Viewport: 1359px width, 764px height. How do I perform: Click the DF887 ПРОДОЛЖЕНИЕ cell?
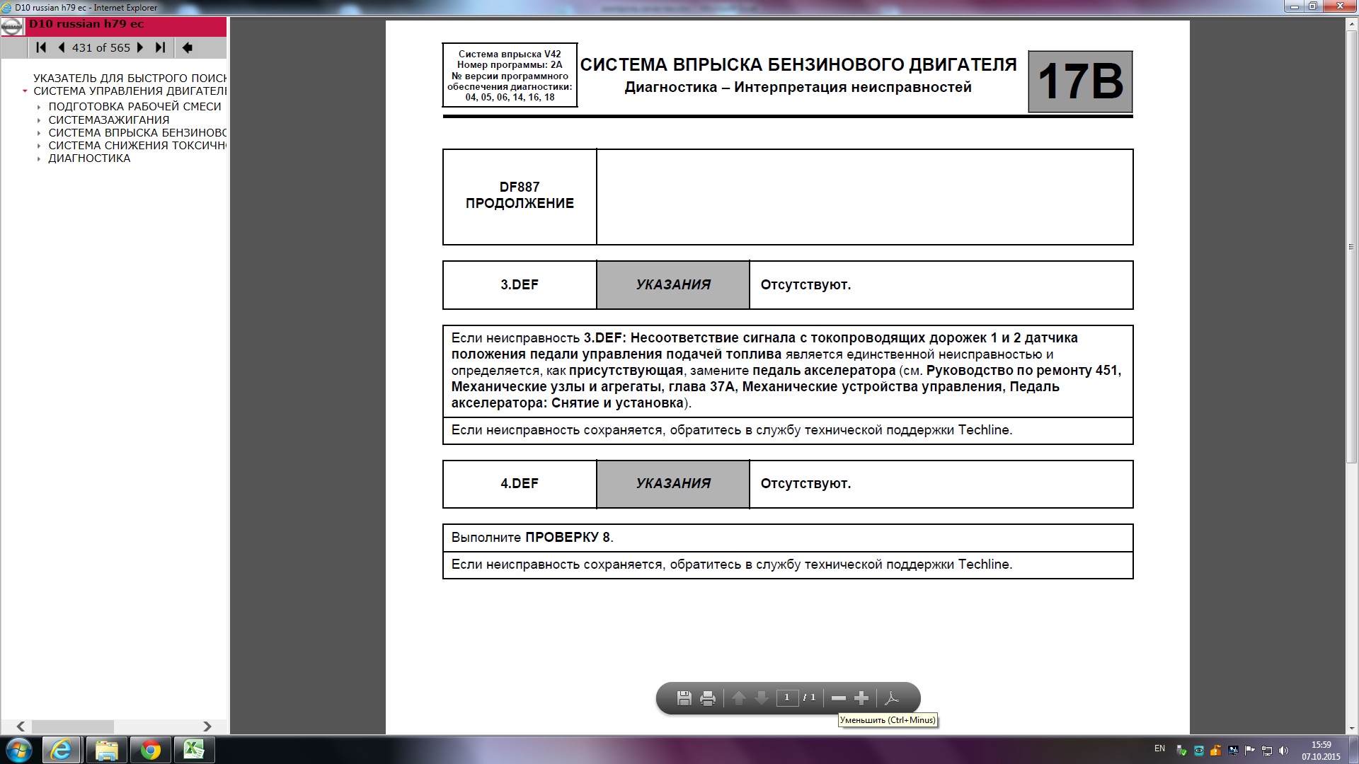(x=520, y=196)
